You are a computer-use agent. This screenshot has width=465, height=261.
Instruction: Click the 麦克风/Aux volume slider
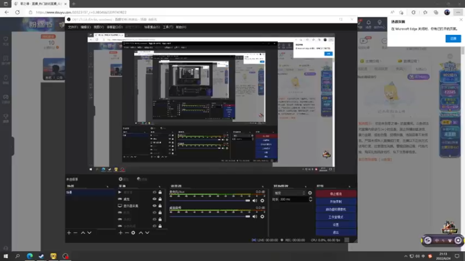pos(210,201)
